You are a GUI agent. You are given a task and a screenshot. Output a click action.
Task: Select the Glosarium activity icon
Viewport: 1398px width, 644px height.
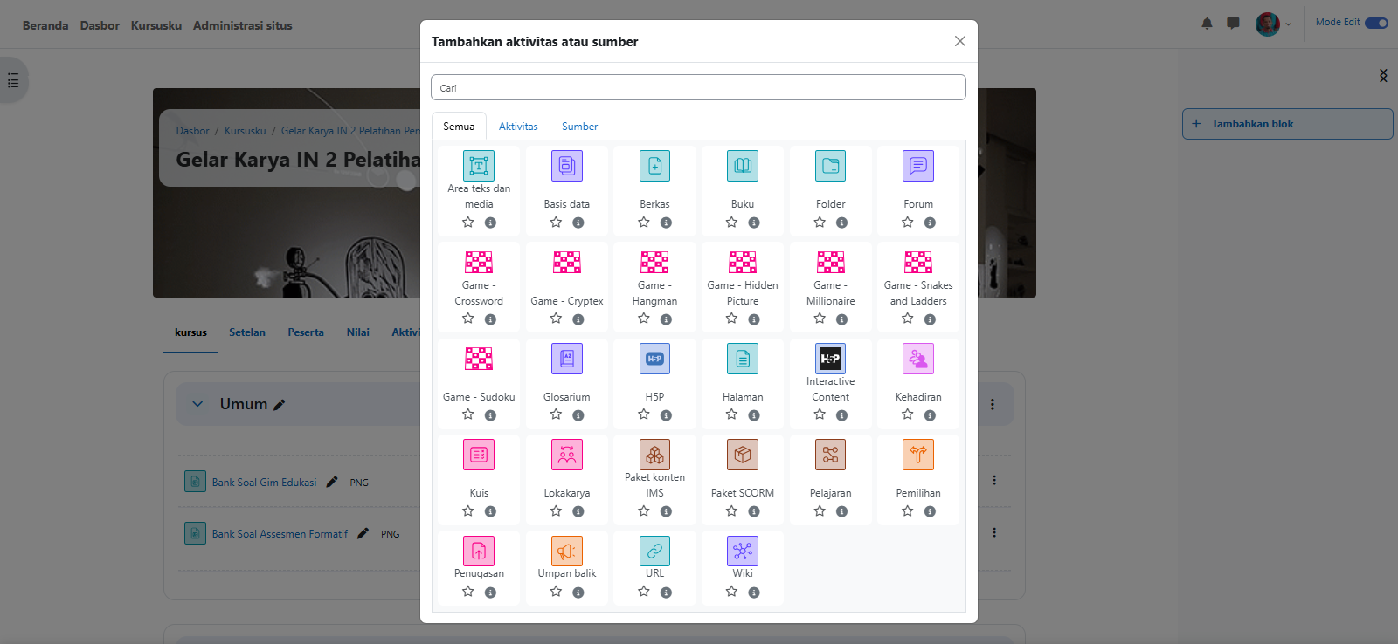tap(566, 359)
